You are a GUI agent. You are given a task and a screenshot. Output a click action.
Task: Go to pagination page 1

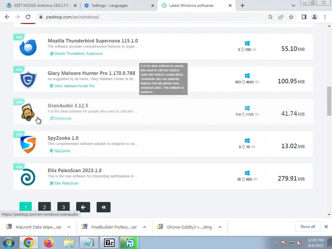pyautogui.click(x=26, y=207)
